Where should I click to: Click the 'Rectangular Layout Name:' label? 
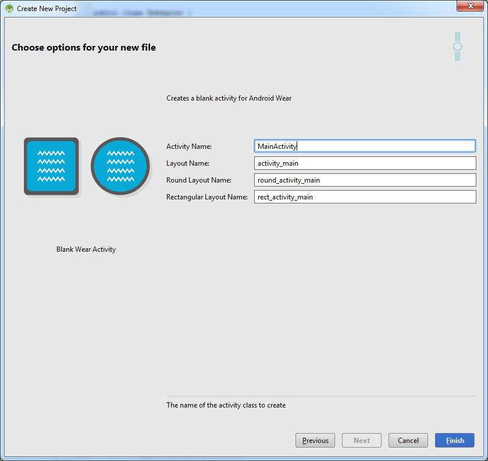coord(207,196)
